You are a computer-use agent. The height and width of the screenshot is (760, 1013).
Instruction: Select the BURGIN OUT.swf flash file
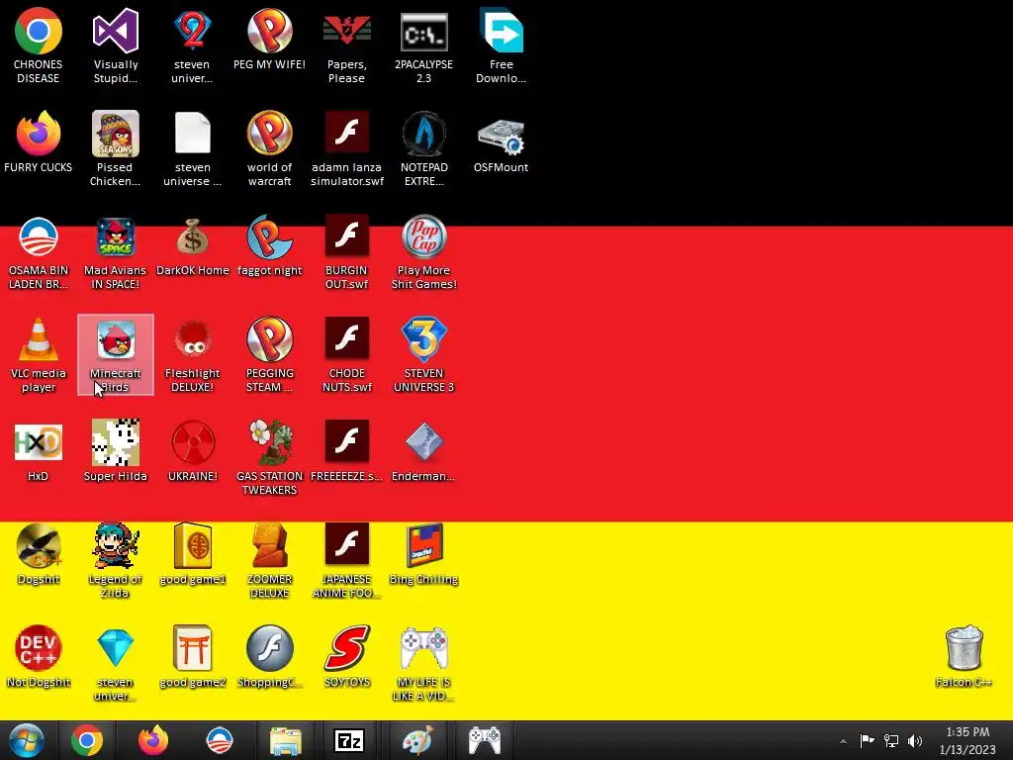(x=347, y=236)
